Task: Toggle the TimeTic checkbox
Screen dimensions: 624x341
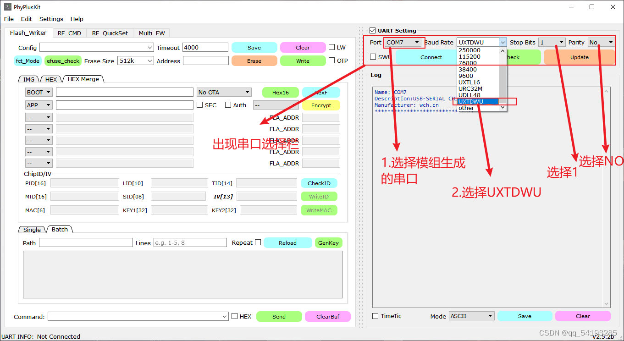Action: (x=376, y=316)
